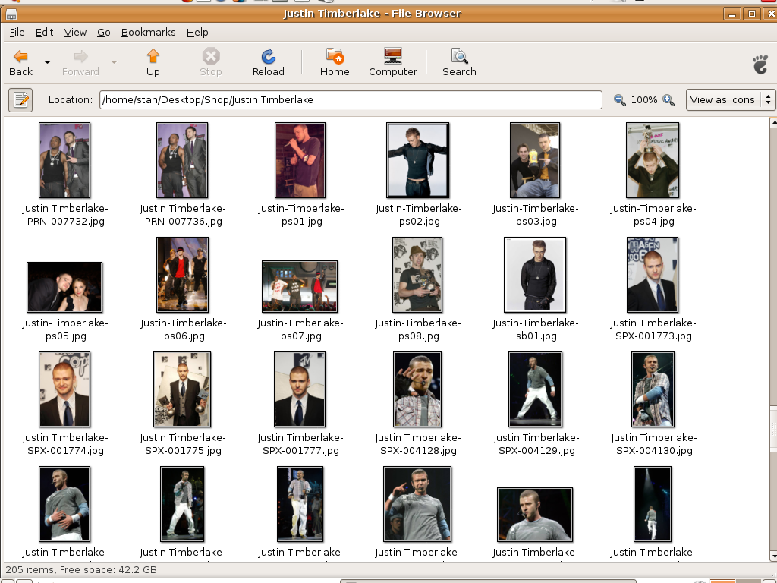Open the Bookmarks menu
The width and height of the screenshot is (777, 583).
click(148, 33)
